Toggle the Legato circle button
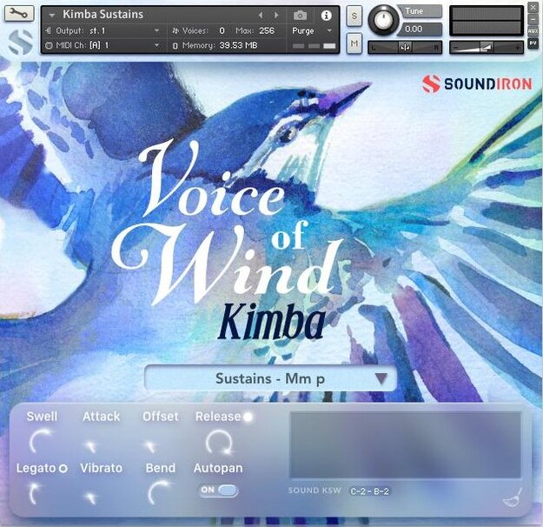This screenshot has height=527, width=543. (63, 469)
